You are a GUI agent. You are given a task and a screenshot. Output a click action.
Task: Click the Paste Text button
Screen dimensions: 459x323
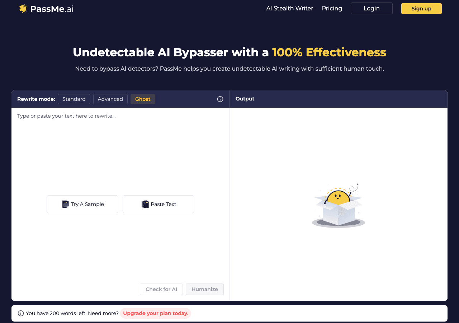pos(158,204)
